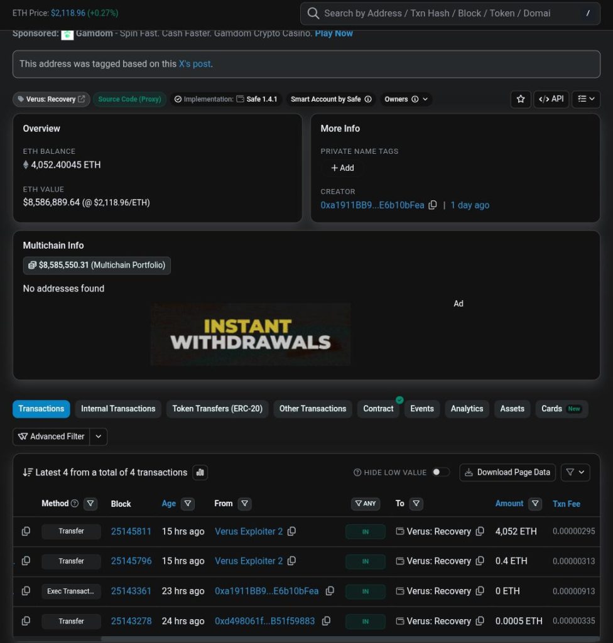Open block 25145811
The height and width of the screenshot is (643, 613).
[131, 531]
